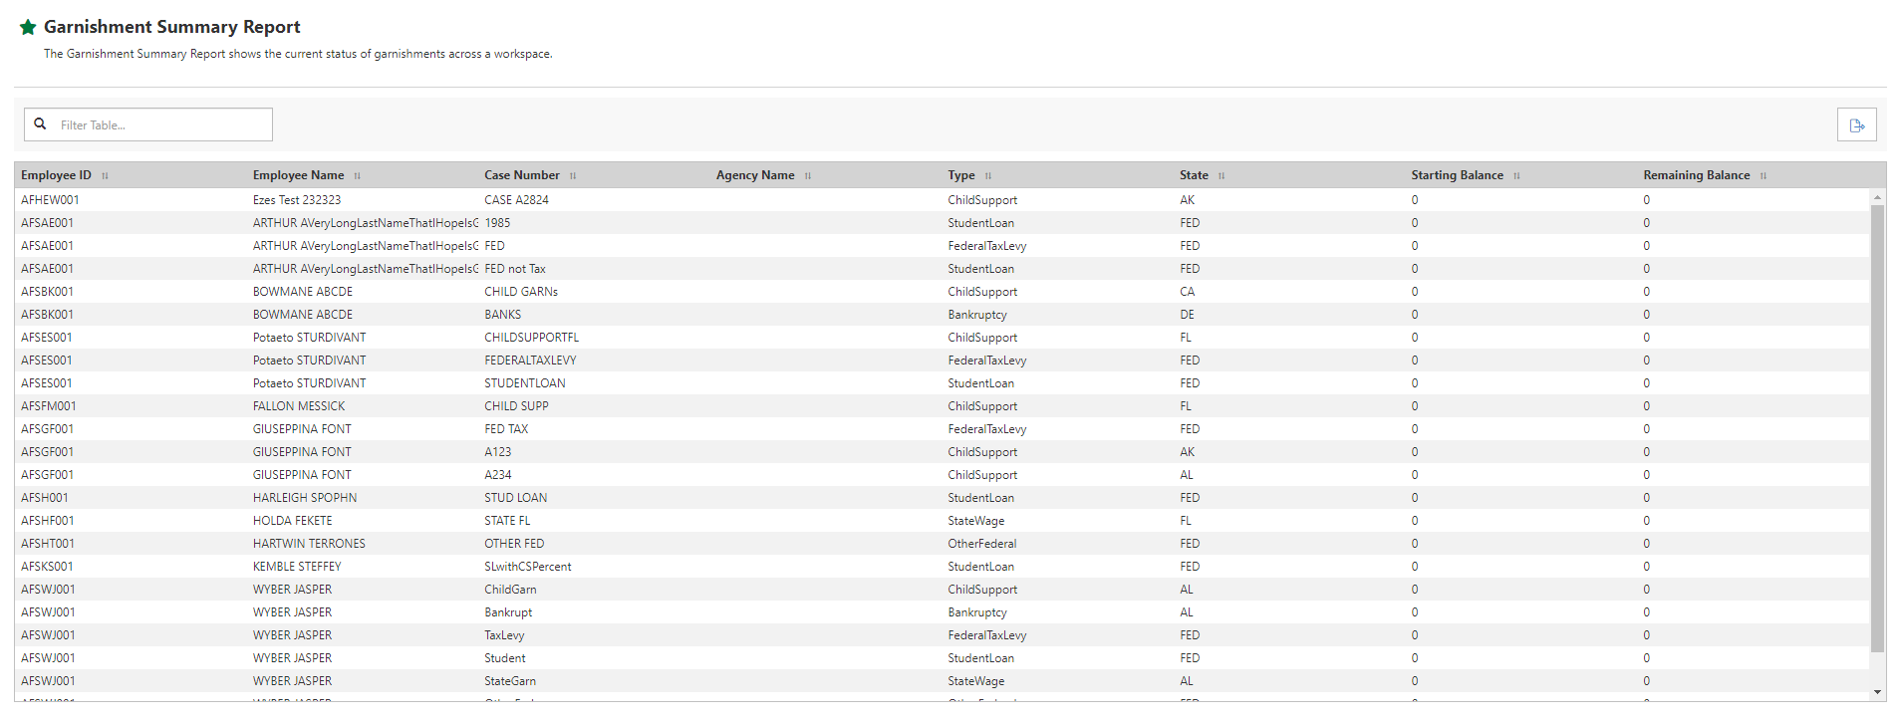1902x725 pixels.
Task: Select the Employee Name column header
Action: click(x=298, y=175)
